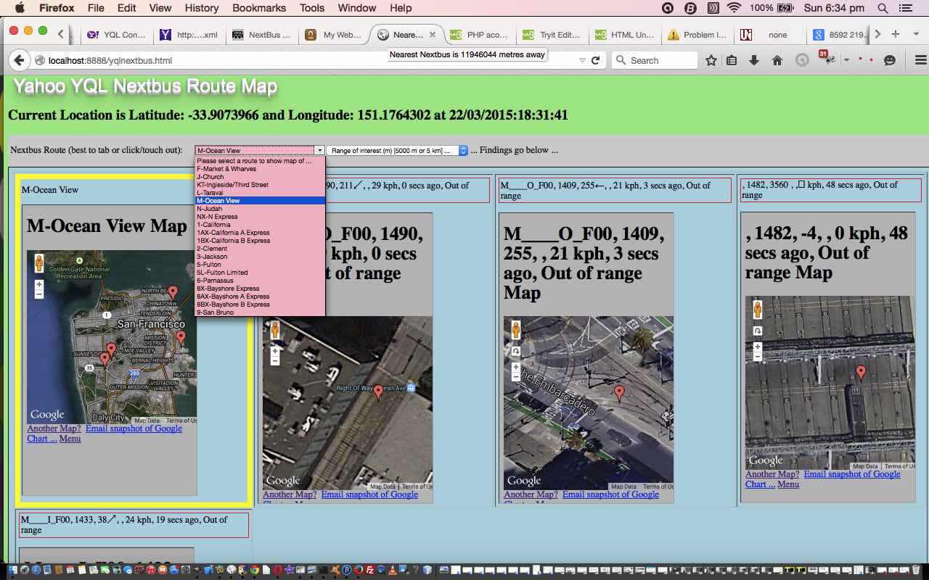Open the chat smiley icon in toolbar
The height and width of the screenshot is (580, 929).
[890, 60]
